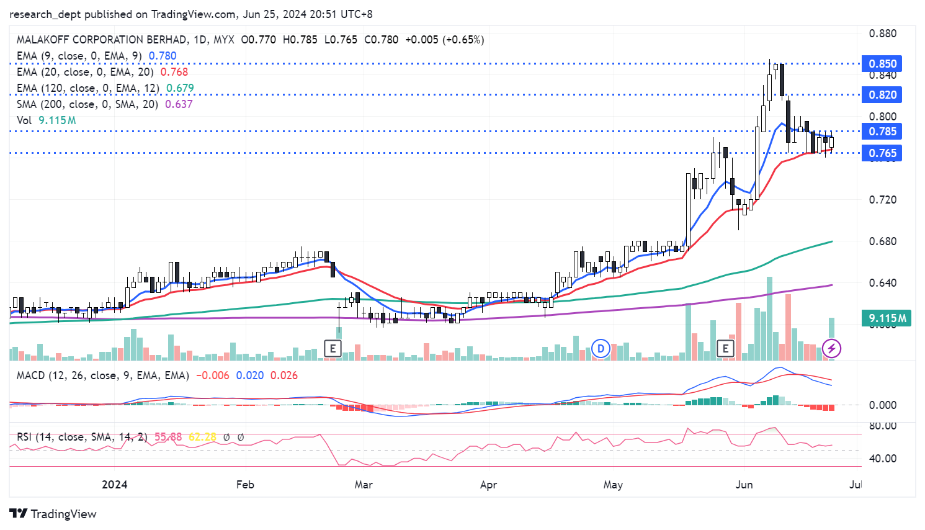
Task: Click the late-February earnings E marker
Action: [333, 348]
